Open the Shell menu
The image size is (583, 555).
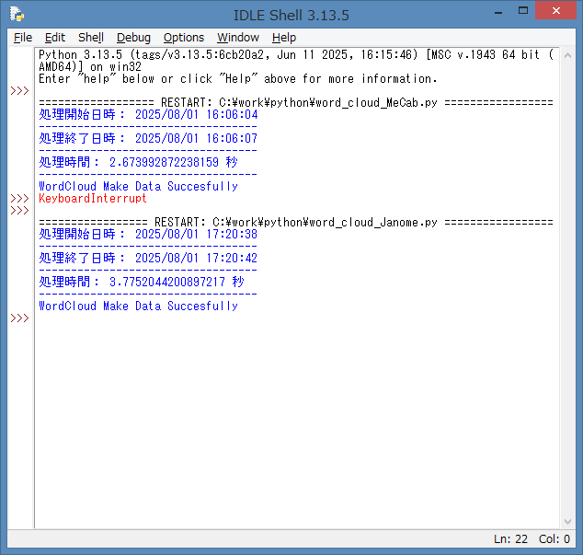(x=91, y=38)
